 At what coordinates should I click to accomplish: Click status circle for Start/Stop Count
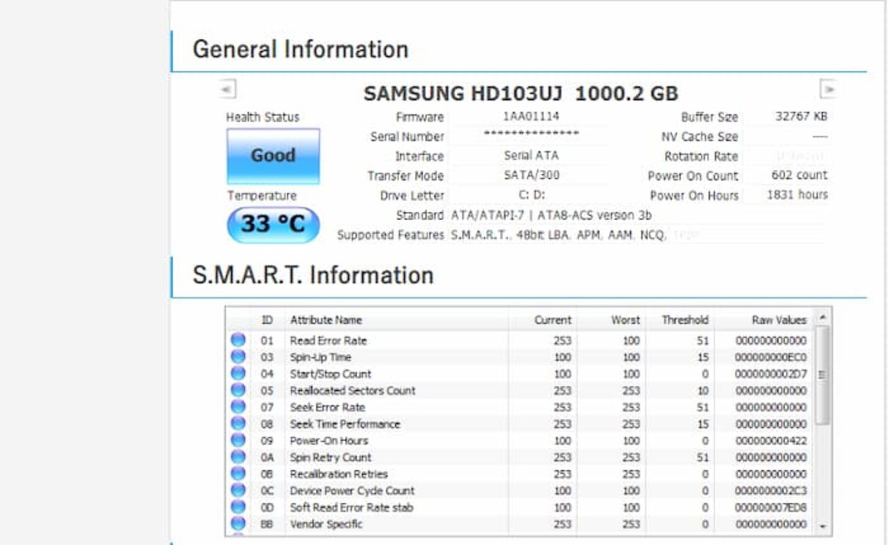pos(238,374)
